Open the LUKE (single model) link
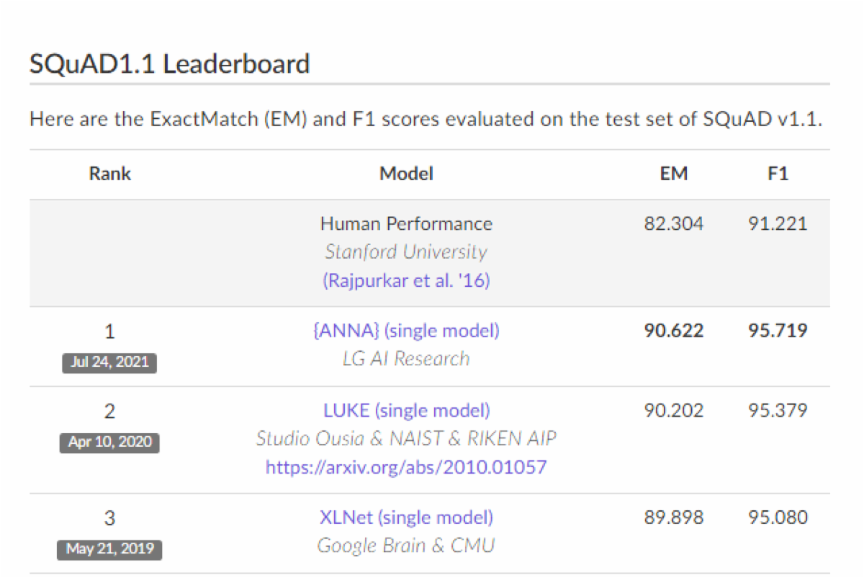The height and width of the screenshot is (578, 864). pos(406,411)
